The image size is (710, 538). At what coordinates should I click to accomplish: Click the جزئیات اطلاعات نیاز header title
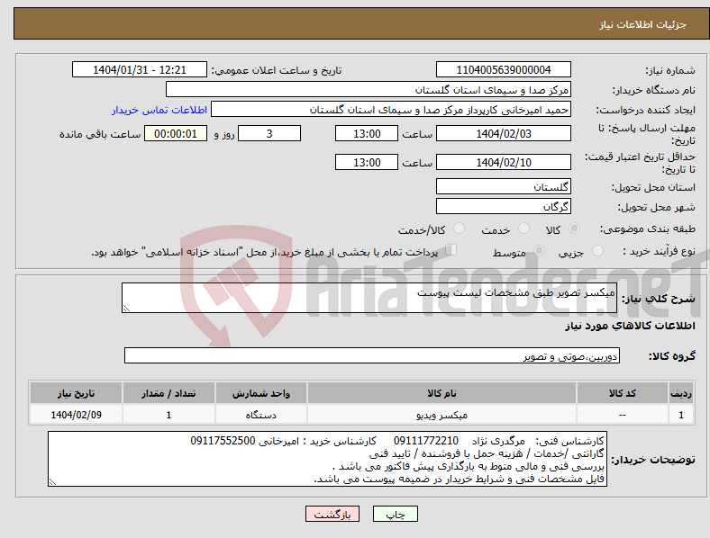click(x=642, y=24)
